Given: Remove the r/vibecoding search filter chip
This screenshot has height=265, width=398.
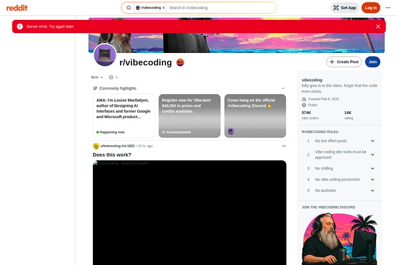Looking at the screenshot, I should pyautogui.click(x=164, y=8).
